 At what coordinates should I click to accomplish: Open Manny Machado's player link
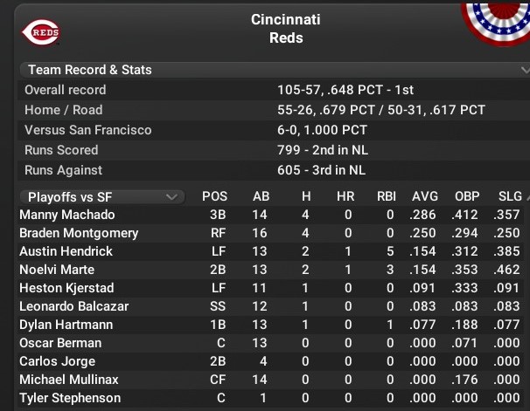pos(67,215)
